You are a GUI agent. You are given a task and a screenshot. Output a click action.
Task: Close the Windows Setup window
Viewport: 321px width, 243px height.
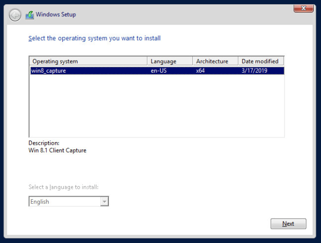click(x=300, y=8)
